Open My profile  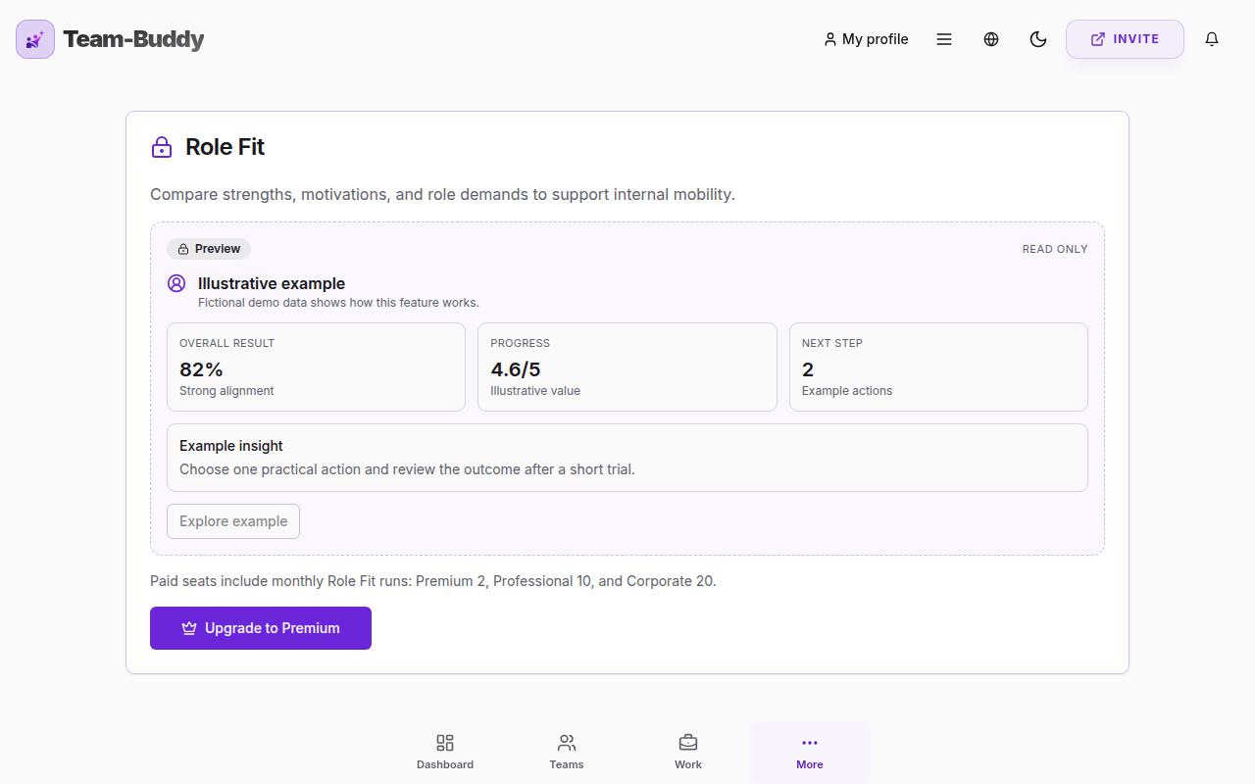(866, 39)
